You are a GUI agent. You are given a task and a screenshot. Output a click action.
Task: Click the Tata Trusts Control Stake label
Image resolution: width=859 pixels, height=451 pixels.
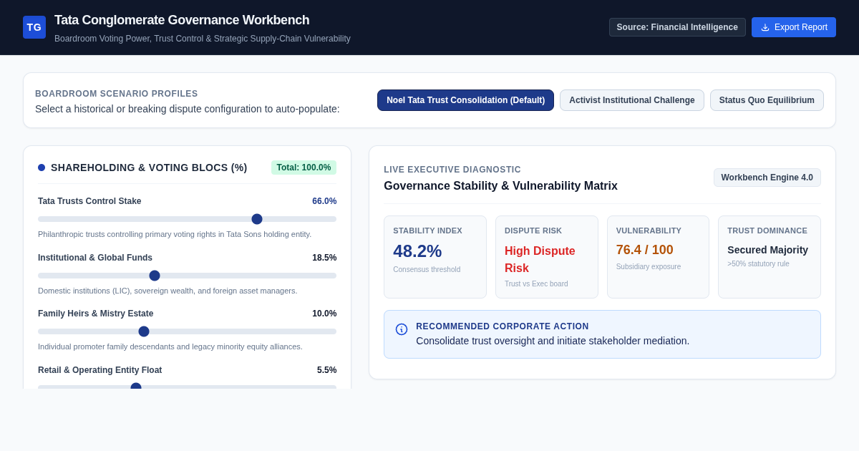pos(89,201)
